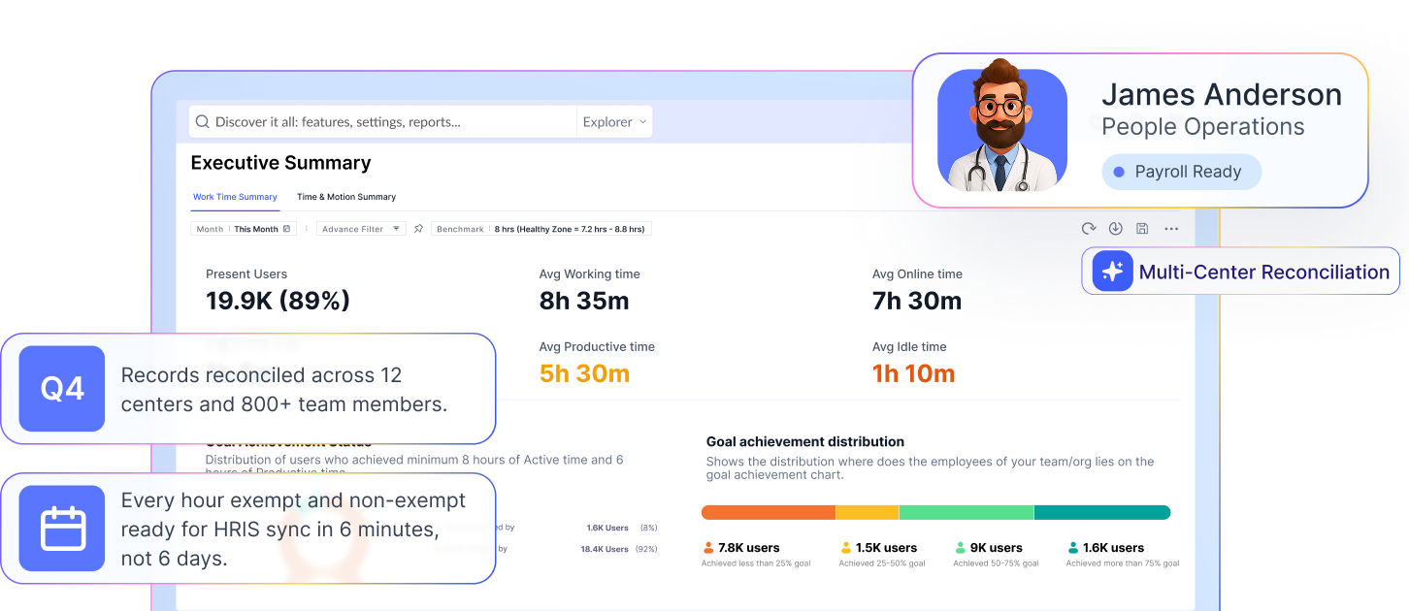This screenshot has width=1409, height=611.
Task: Click the save icon in the toolbar
Action: (1142, 229)
